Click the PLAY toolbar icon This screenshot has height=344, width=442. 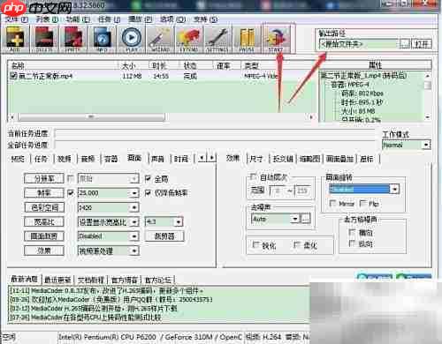click(x=132, y=39)
